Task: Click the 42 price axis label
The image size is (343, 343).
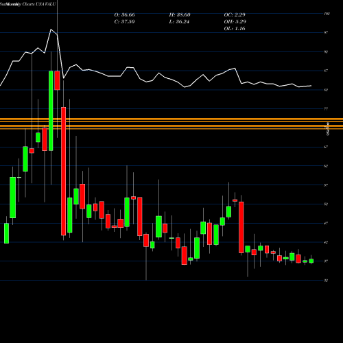Action: pos(326,242)
